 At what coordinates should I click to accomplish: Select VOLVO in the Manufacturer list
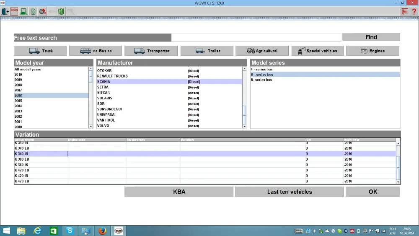click(x=169, y=126)
